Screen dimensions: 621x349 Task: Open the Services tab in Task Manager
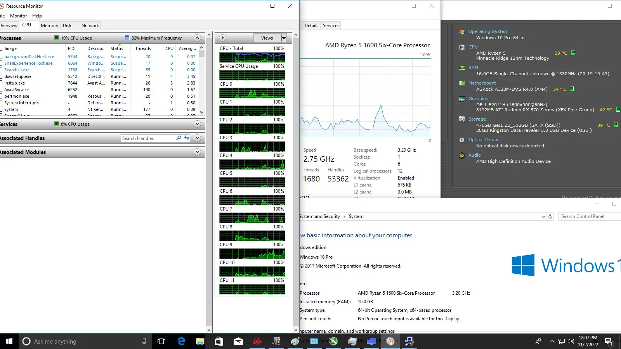click(x=331, y=26)
